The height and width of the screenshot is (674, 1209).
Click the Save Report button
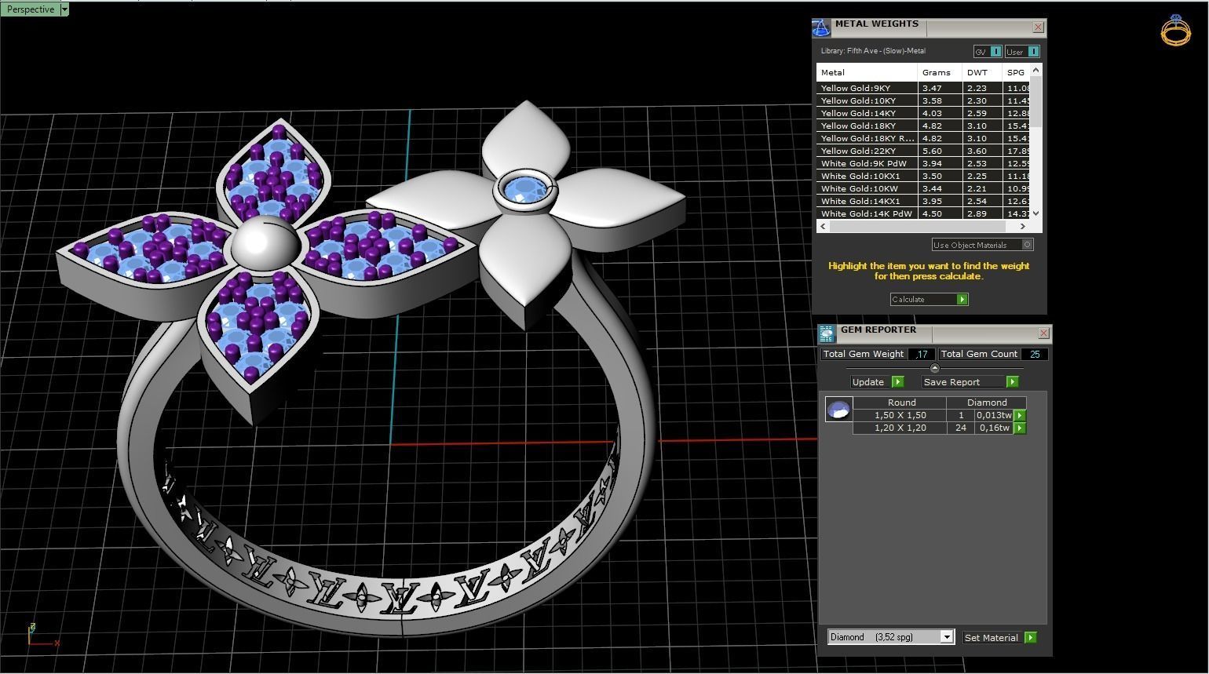[970, 382]
